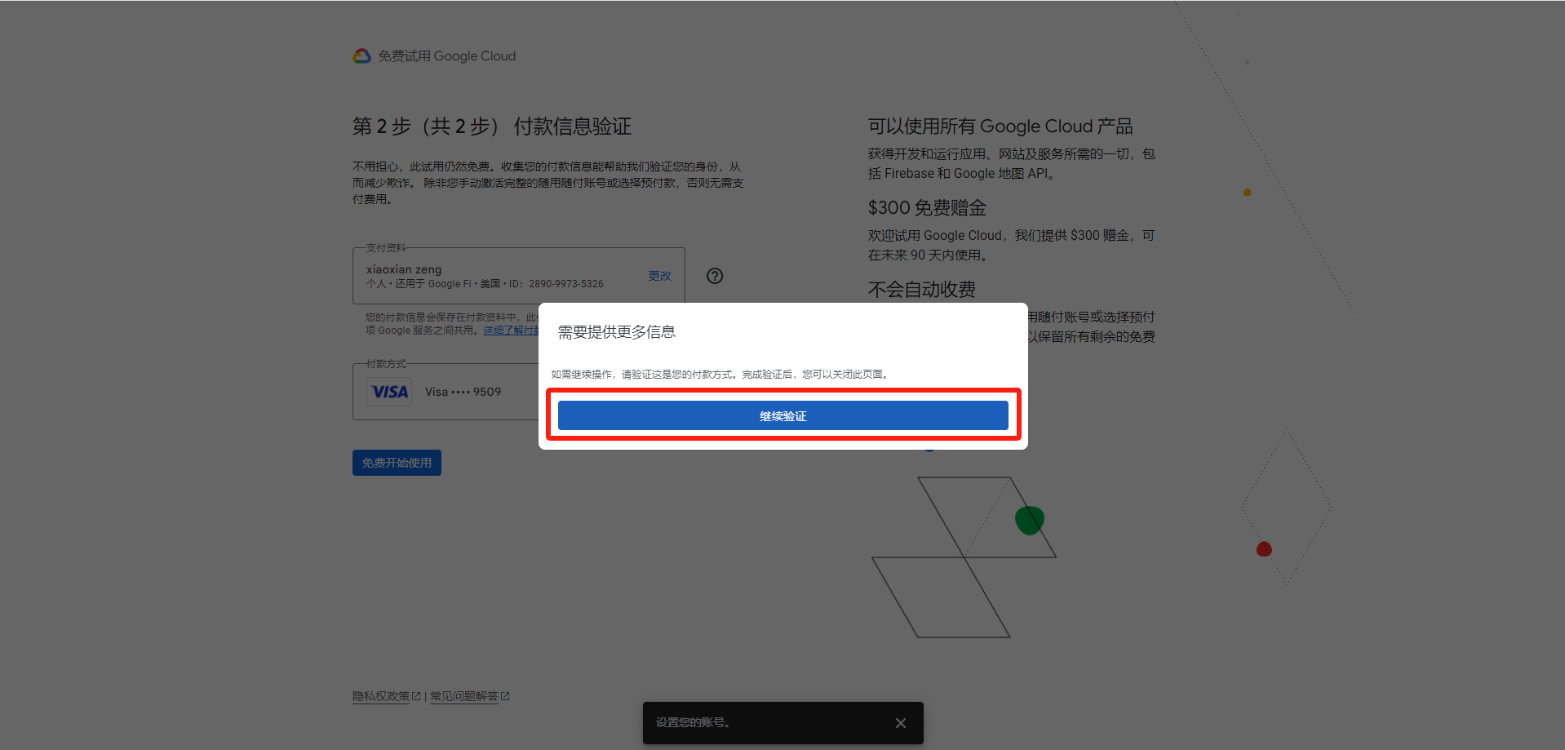Click the external-link icon beside 常见问题解答
This screenshot has width=1565, height=750.
[505, 696]
